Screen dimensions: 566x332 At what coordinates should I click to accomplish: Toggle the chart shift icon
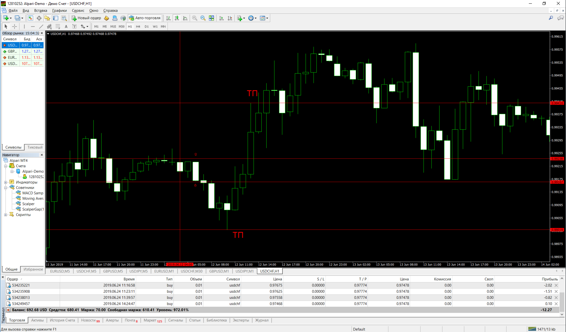coord(230,18)
